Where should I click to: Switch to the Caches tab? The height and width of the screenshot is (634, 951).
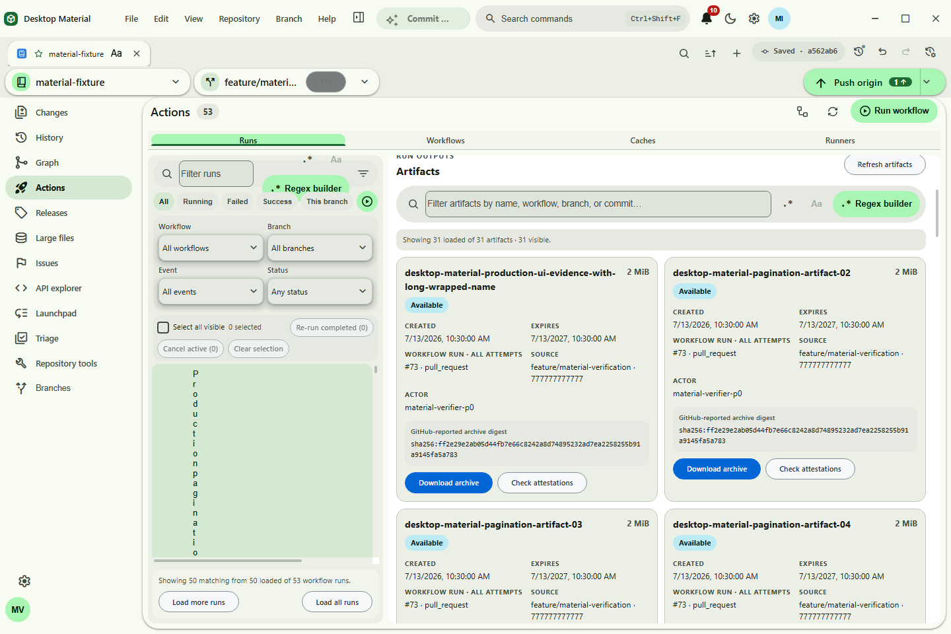tap(643, 140)
